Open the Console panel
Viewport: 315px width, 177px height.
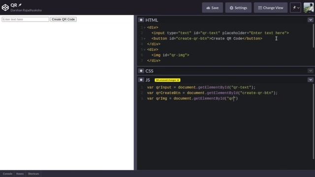8,174
